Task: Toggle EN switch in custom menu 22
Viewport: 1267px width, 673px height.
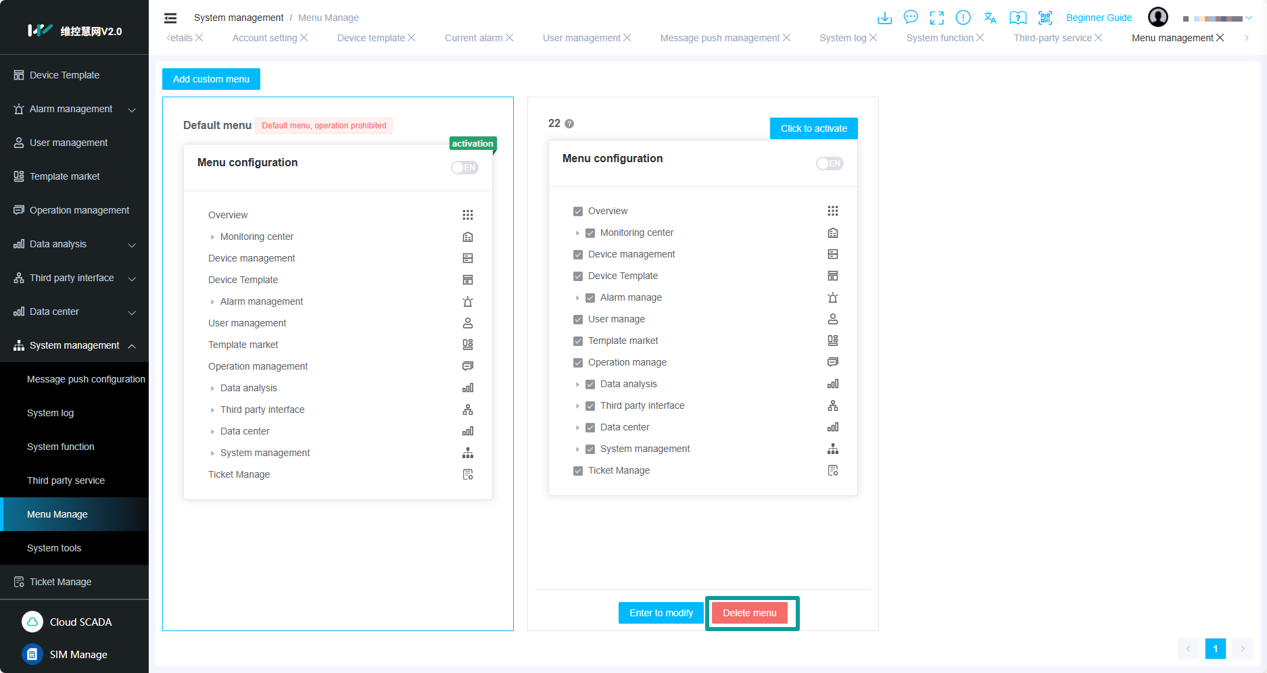Action: point(830,164)
